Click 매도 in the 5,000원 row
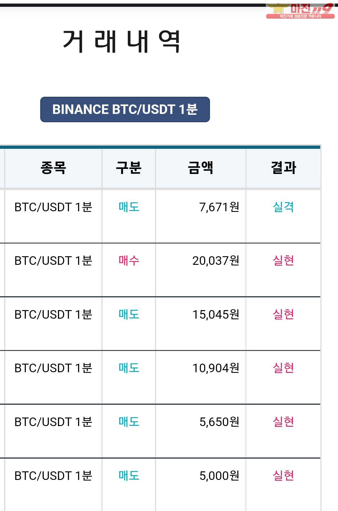338x511 pixels. click(x=129, y=475)
